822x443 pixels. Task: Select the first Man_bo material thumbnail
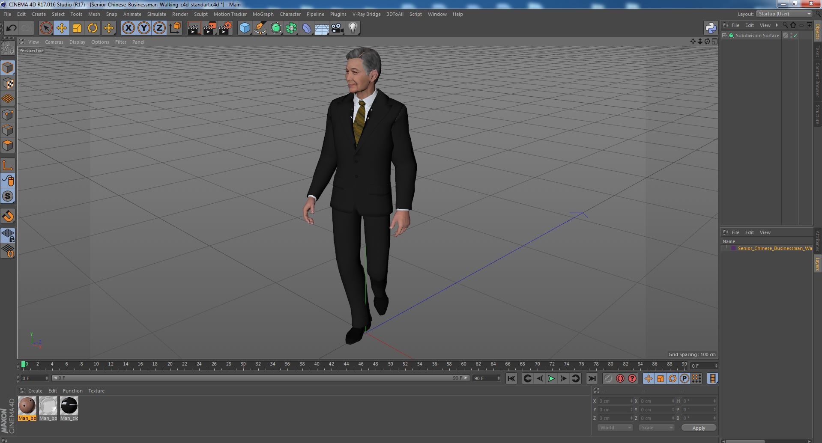click(x=27, y=408)
